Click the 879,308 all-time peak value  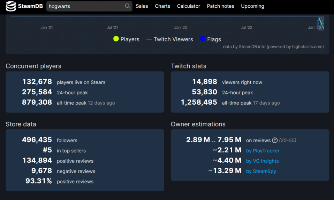pyautogui.click(x=37, y=102)
